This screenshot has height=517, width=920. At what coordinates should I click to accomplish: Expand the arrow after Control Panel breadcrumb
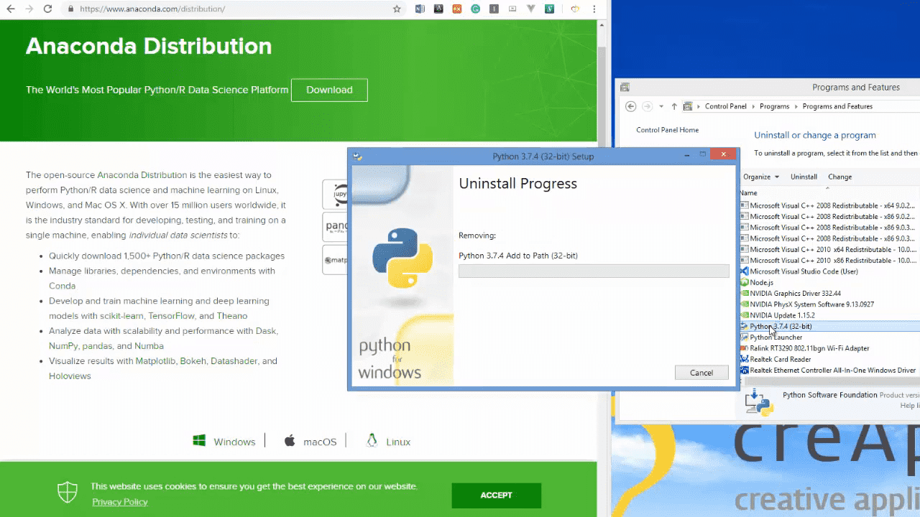point(753,106)
